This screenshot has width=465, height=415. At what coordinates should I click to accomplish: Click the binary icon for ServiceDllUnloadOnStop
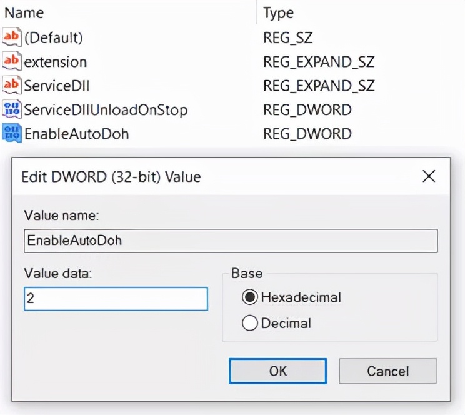(x=11, y=109)
